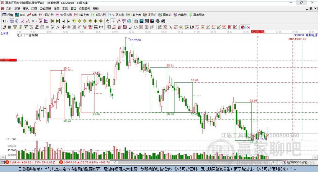This screenshot has height=172, width=318.
Task: Open the P数字表 tool
Action: 82,15
